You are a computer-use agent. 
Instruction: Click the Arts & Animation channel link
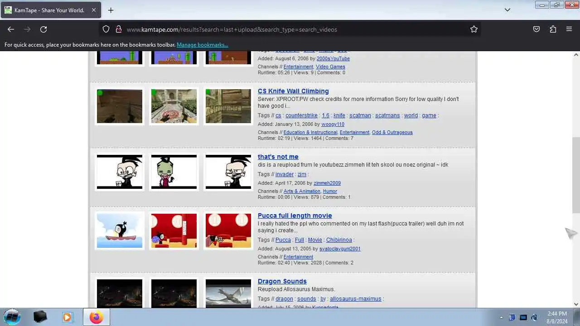point(302,192)
